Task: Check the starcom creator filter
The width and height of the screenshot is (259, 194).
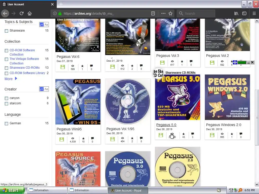Action: coord(6,104)
